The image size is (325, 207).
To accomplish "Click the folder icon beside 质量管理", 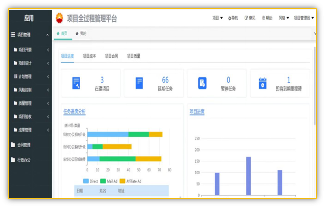I will click(15, 103).
